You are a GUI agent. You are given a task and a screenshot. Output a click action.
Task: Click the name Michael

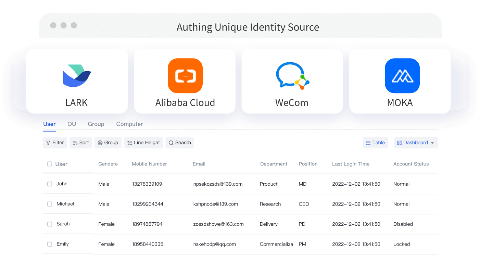[x=65, y=204]
